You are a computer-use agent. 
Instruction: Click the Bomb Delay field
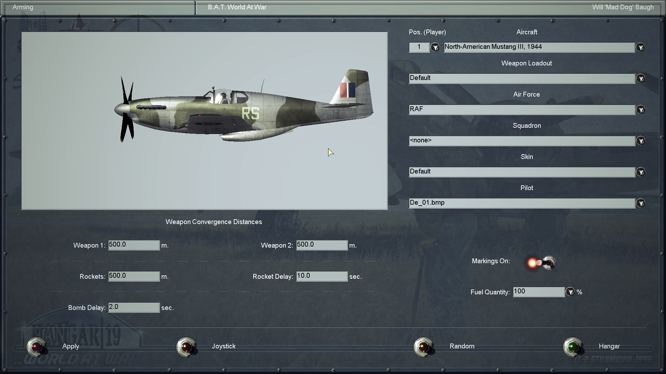133,307
